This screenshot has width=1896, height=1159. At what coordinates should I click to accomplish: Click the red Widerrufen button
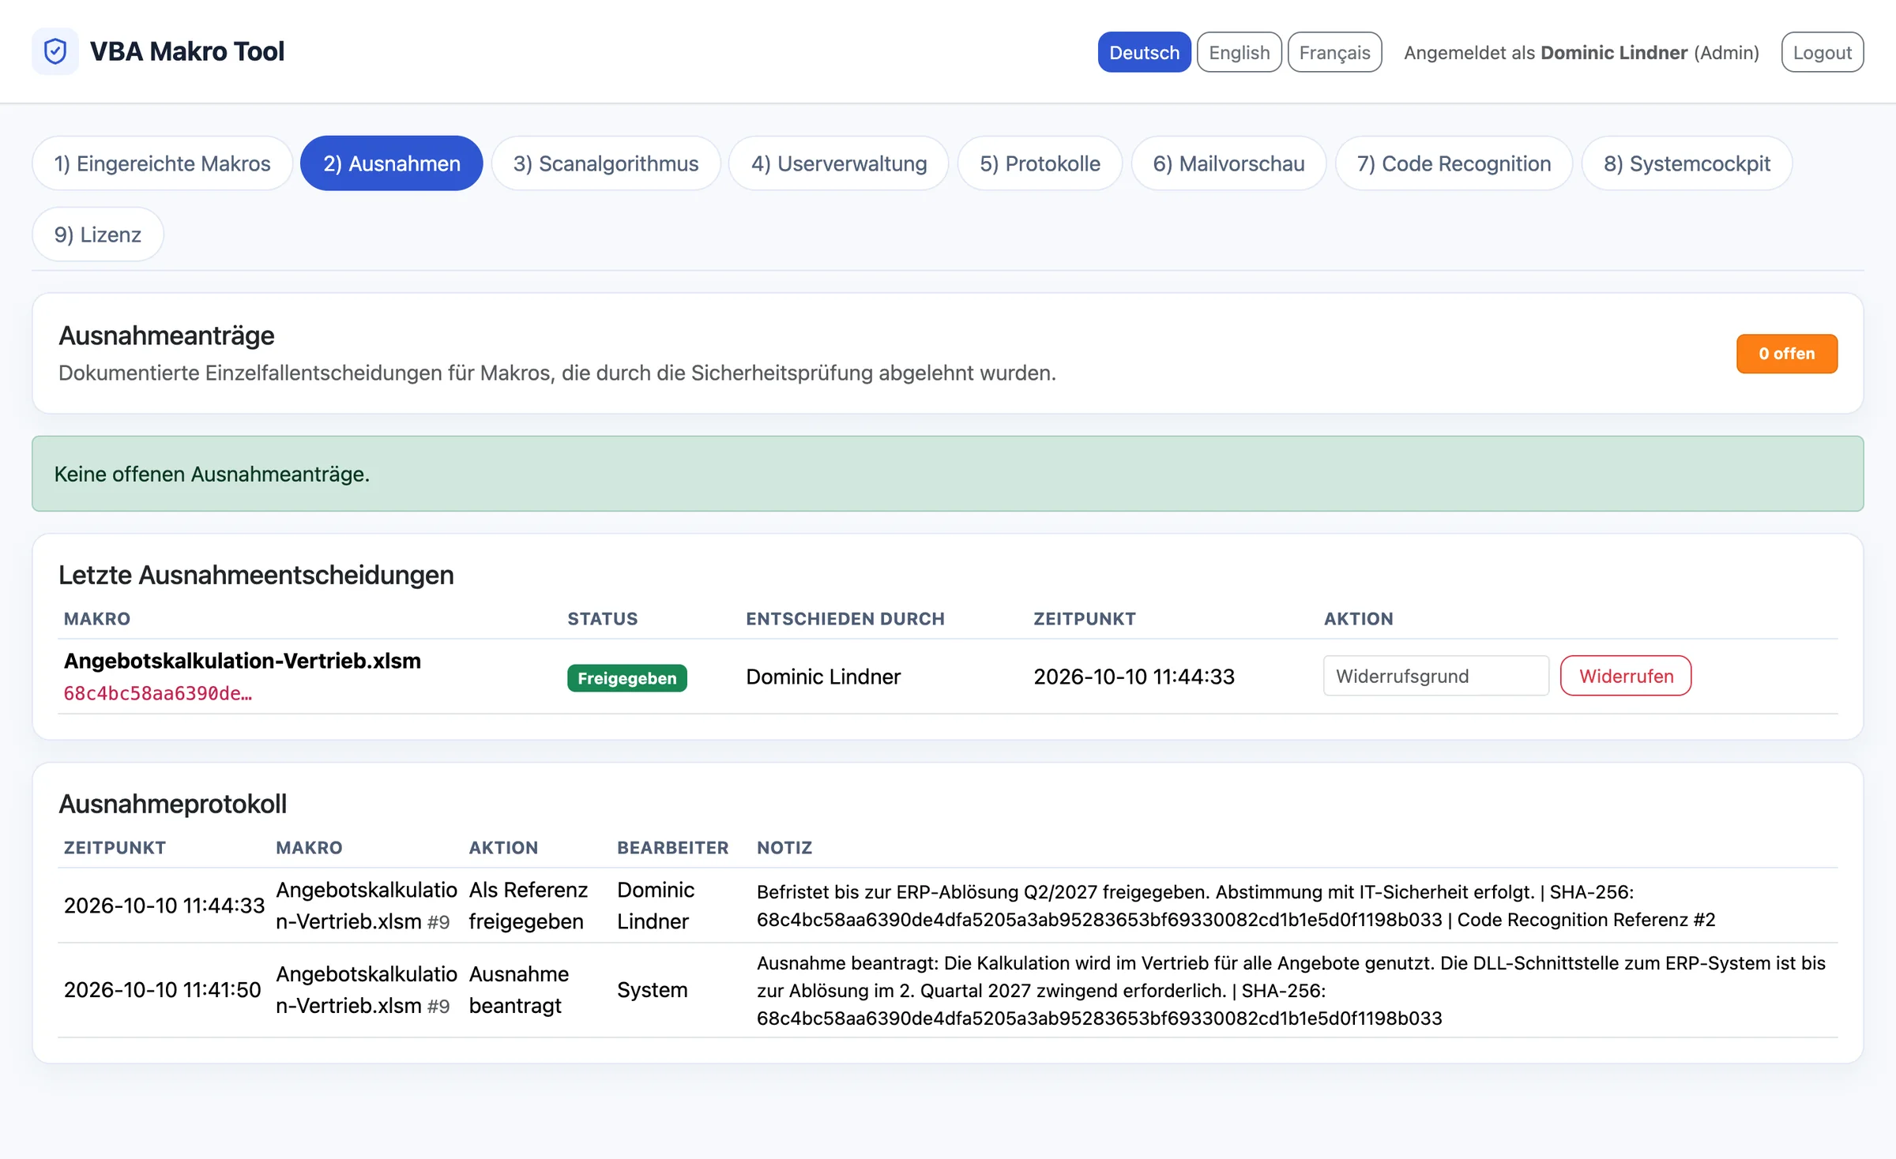pos(1626,676)
